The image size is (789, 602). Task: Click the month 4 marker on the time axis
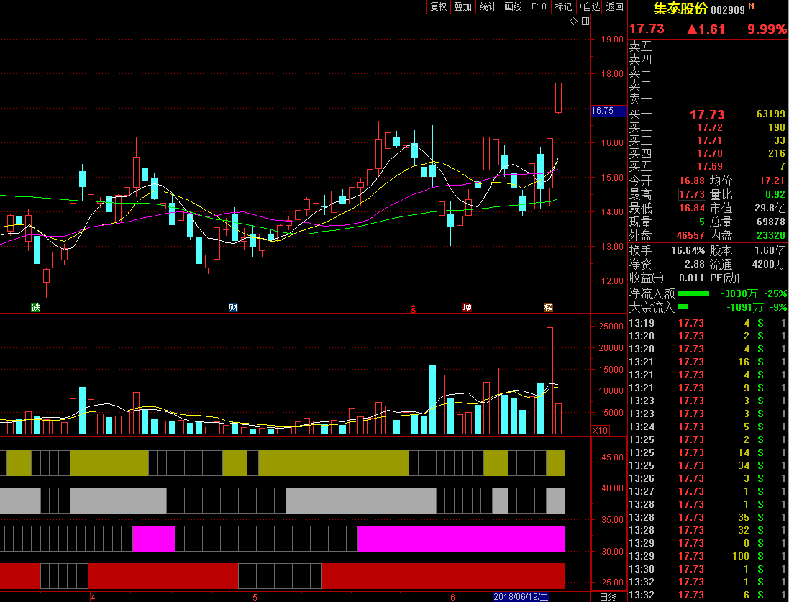click(93, 598)
